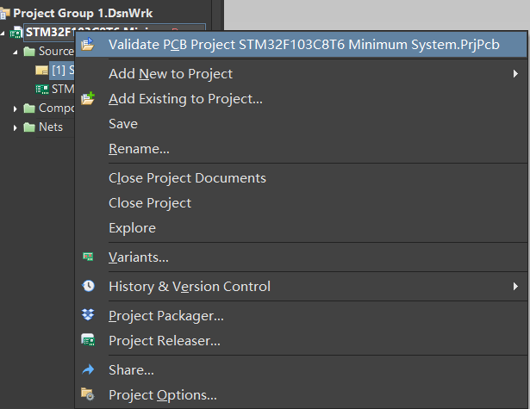Click the Project Packager dropbox icon
530x409 pixels.
88,315
